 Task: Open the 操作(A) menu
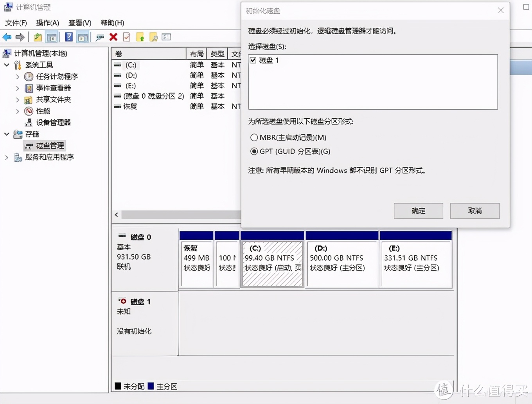tap(47, 23)
